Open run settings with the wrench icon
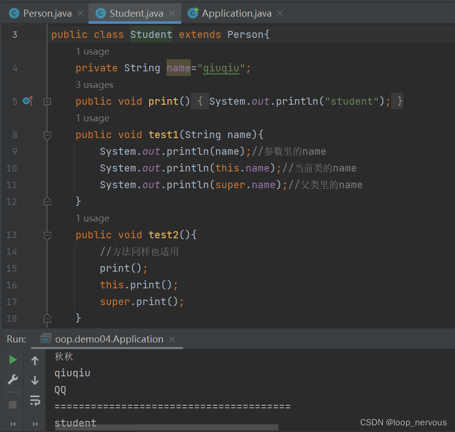 pos(13,379)
